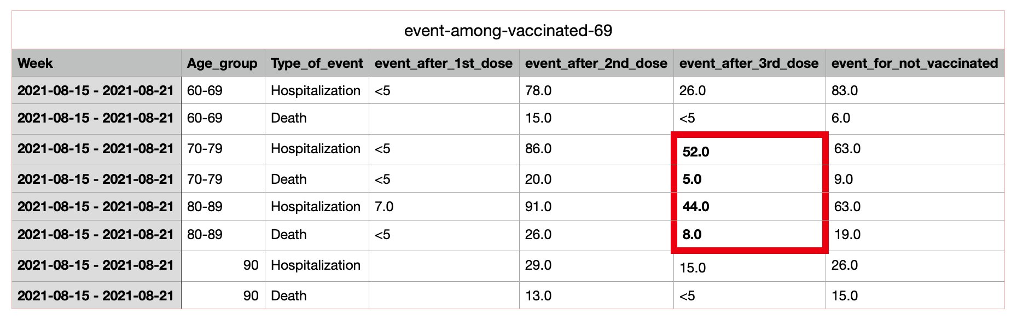Select the event_for_not_vaccinated header cell
Screen dimensions: 1023x325
tap(914, 63)
